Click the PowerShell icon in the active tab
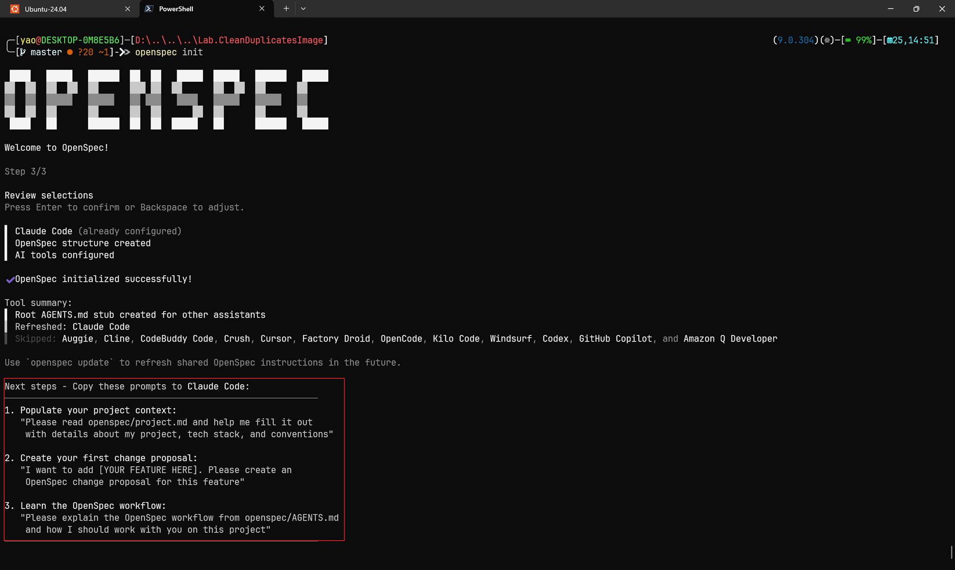 (x=149, y=9)
